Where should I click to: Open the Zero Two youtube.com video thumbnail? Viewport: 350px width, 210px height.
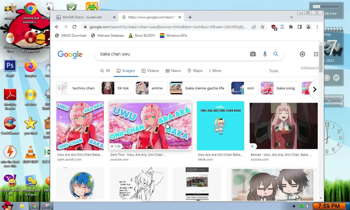[150, 126]
